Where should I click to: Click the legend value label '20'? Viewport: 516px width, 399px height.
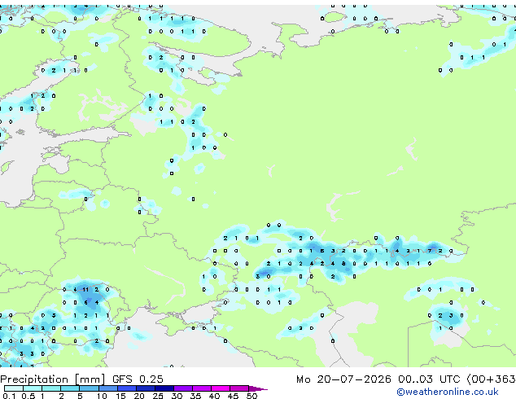click(139, 396)
